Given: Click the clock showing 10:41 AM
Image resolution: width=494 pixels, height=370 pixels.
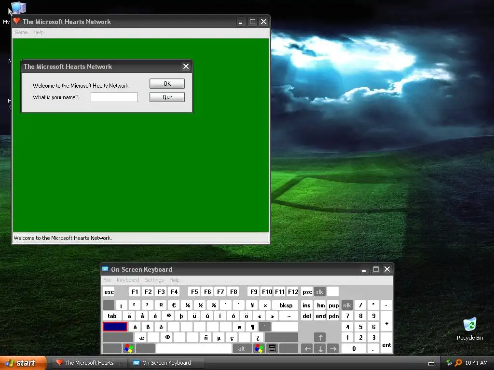Looking at the screenshot, I should coord(476,363).
